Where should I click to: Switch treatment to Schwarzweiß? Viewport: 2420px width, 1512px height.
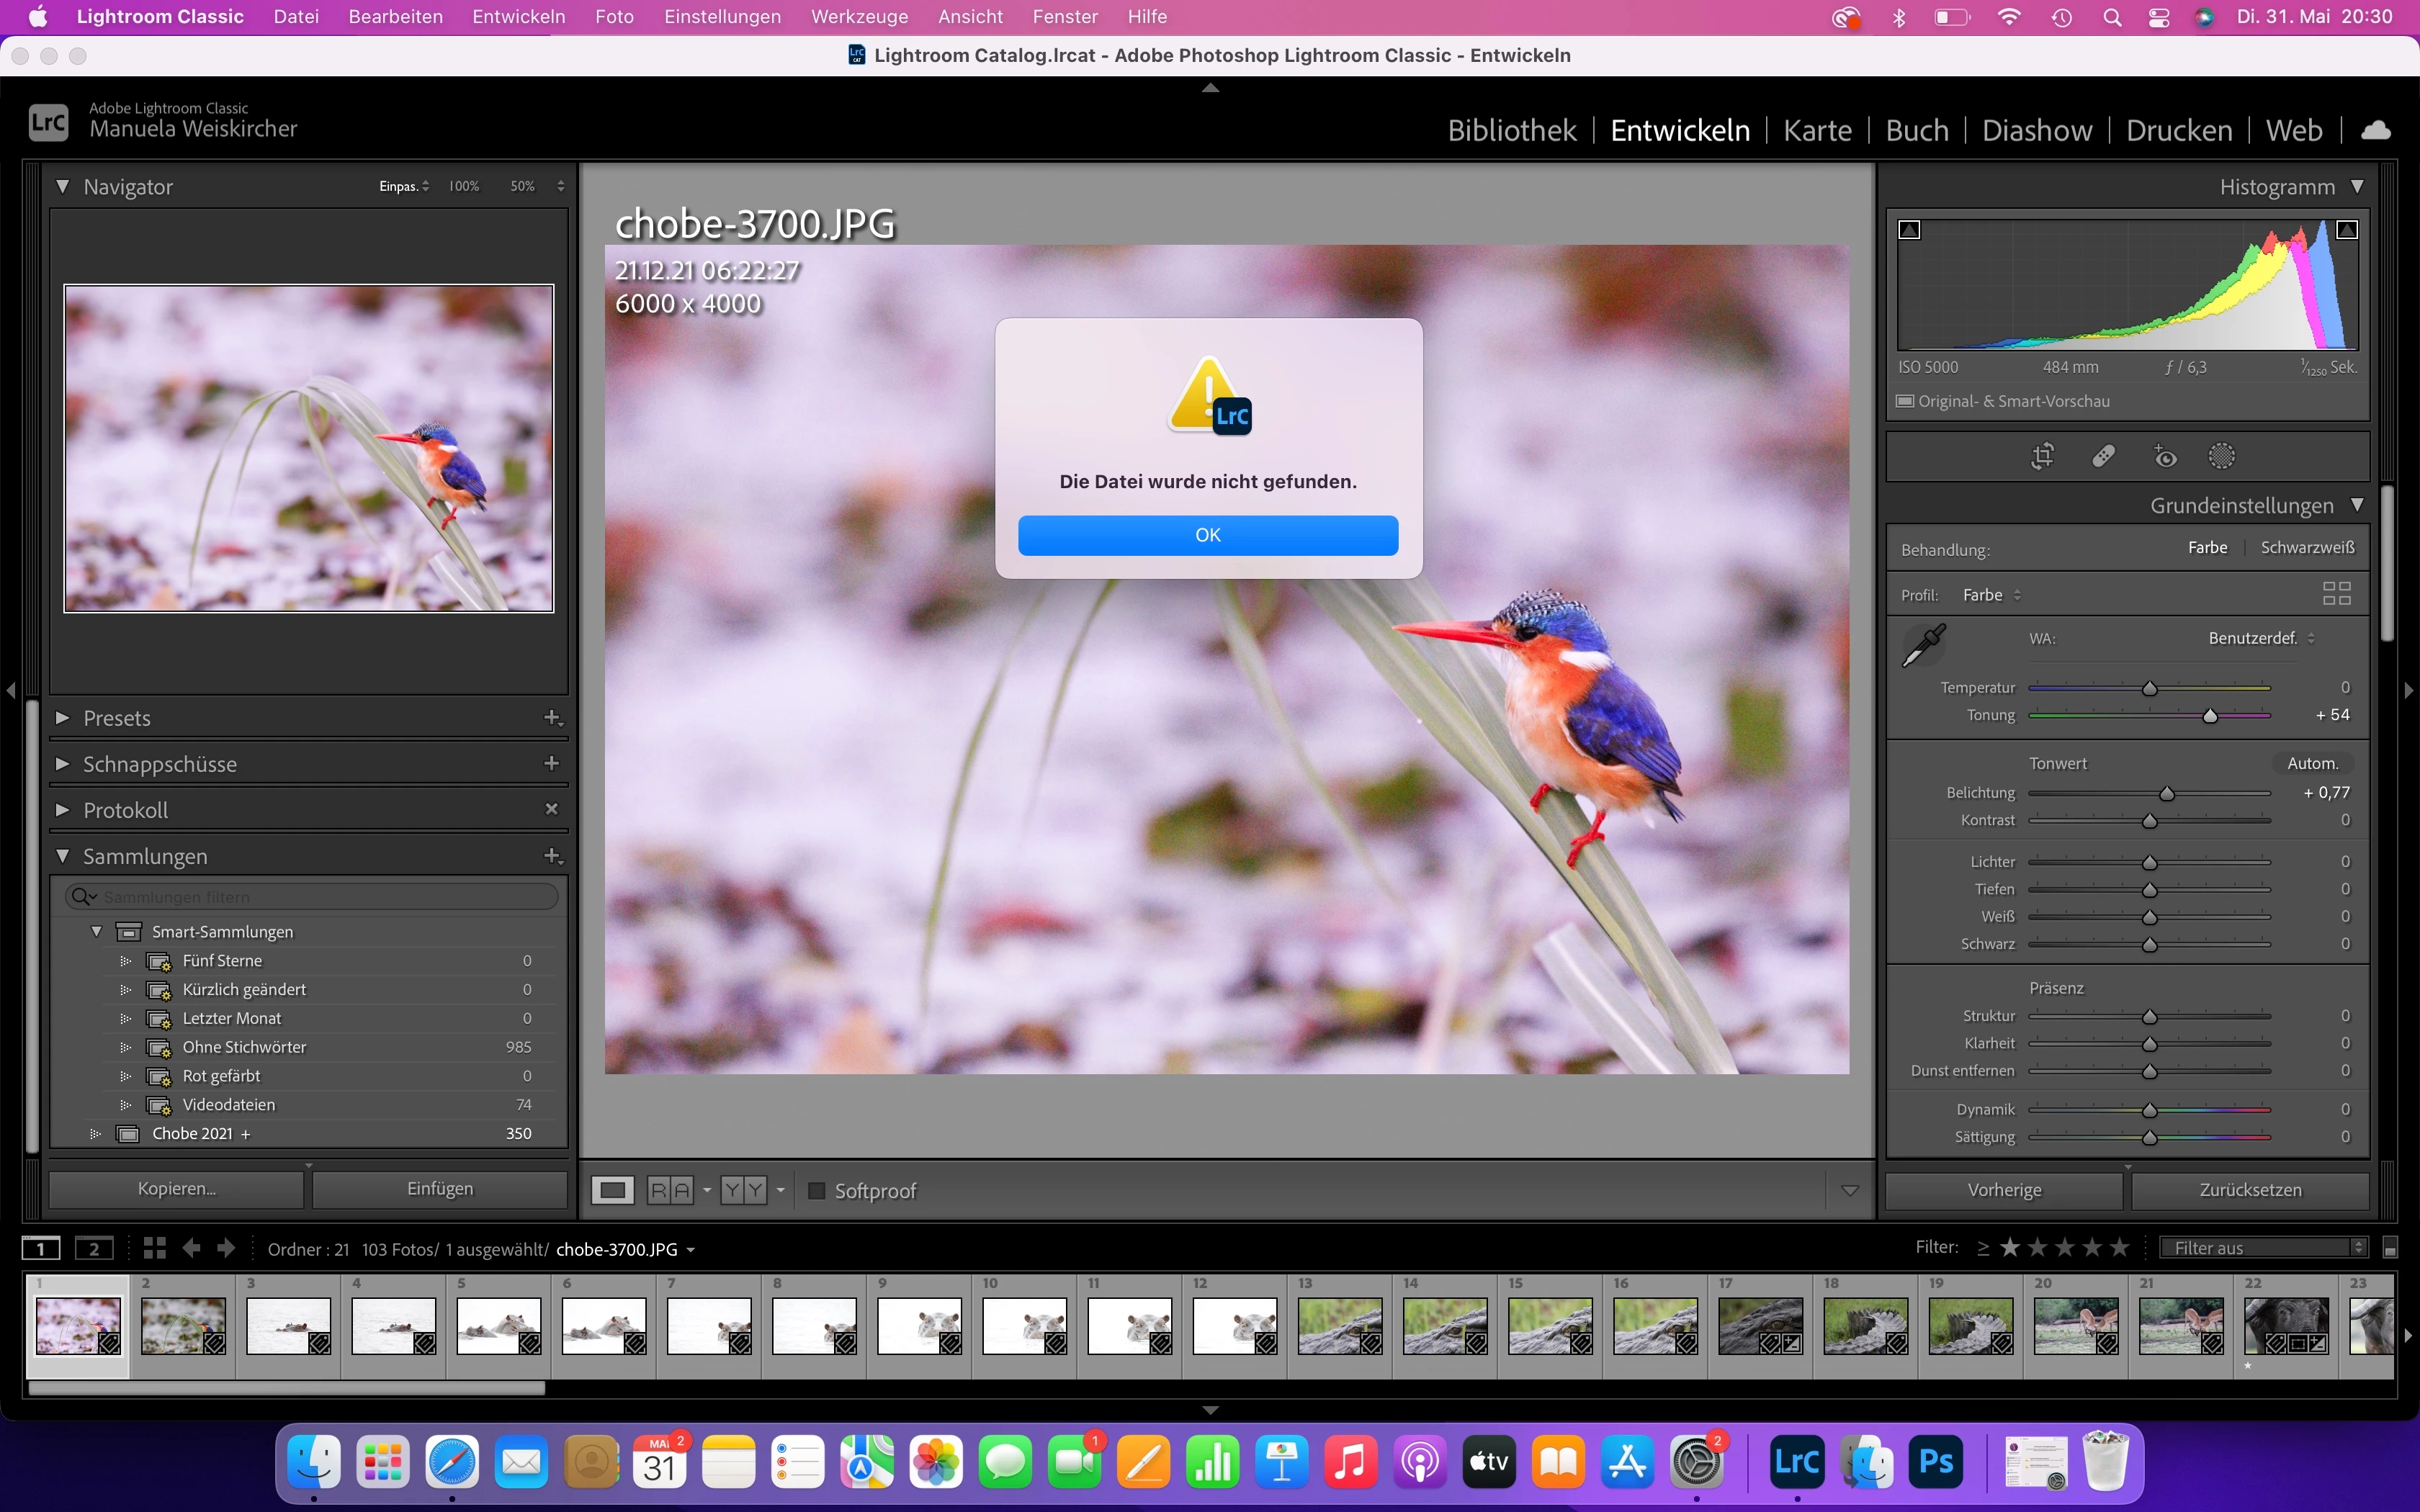(x=2307, y=548)
